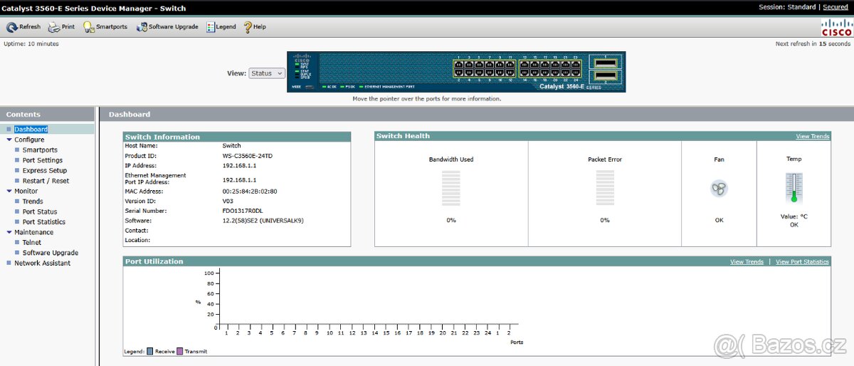The image size is (854, 366).
Task: Click switch port 2 on front panel
Action: pos(458,72)
